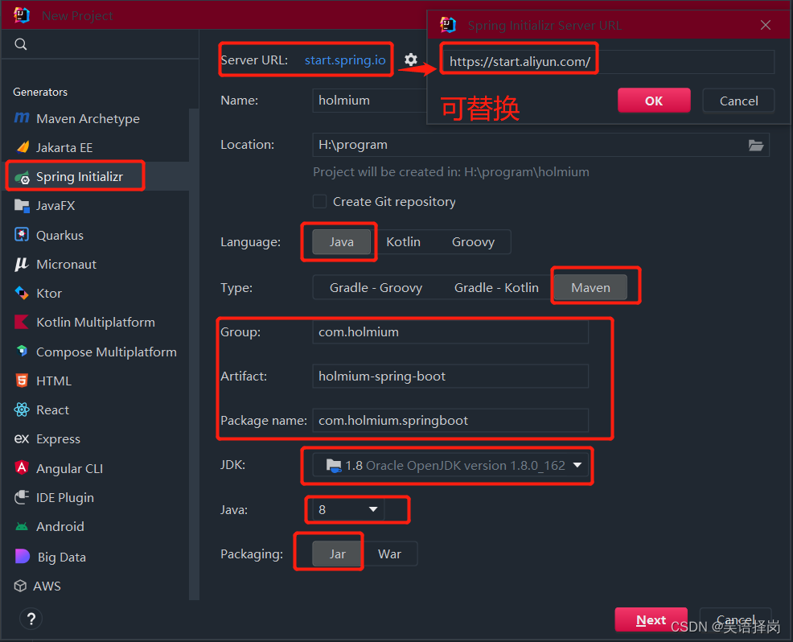The image size is (793, 642).
Task: Choose Maven build type
Action: pyautogui.click(x=590, y=287)
